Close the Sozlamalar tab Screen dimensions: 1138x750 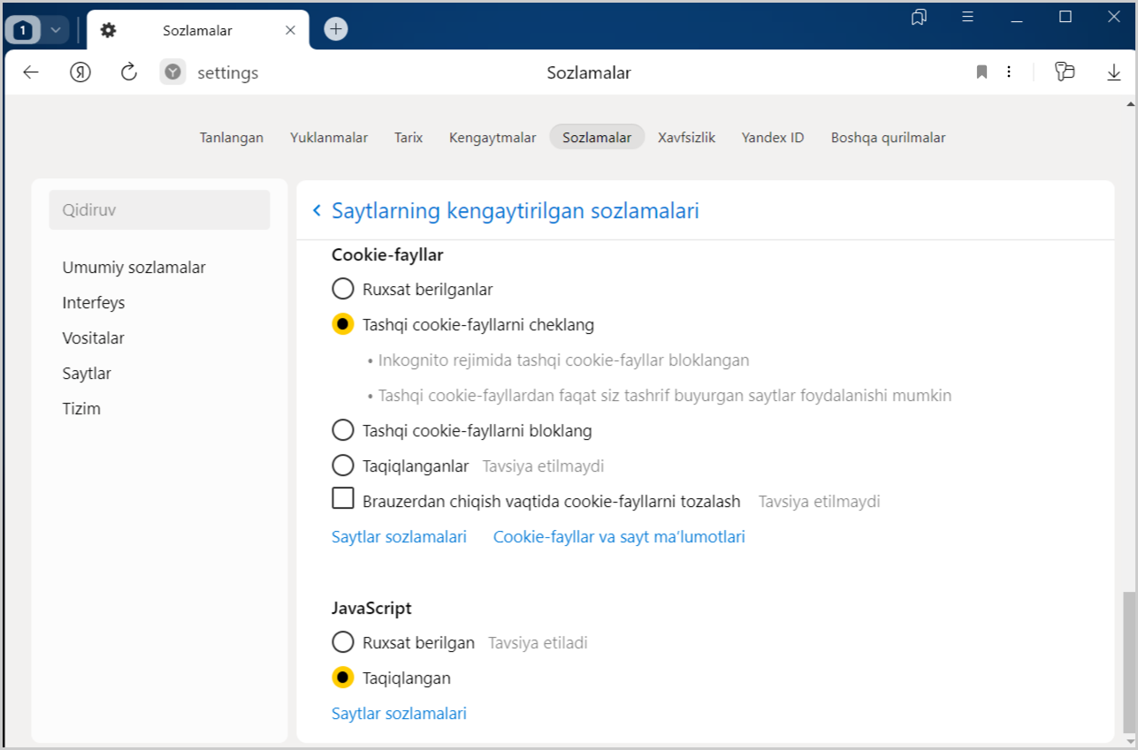point(290,30)
